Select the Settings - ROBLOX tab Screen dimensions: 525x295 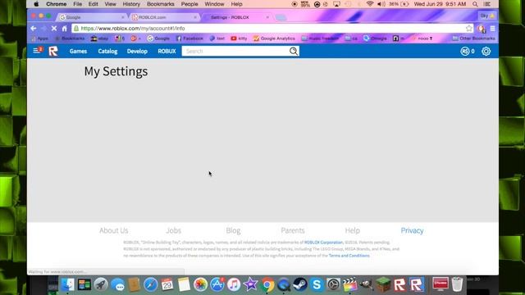point(236,17)
